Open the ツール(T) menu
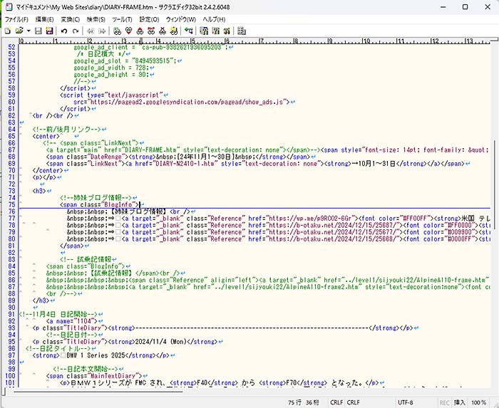Viewport: 499px width, 408px height. pos(122,19)
